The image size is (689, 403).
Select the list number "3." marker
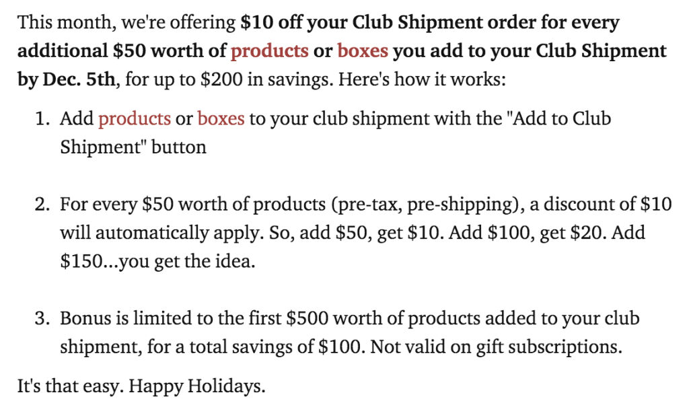point(42,318)
